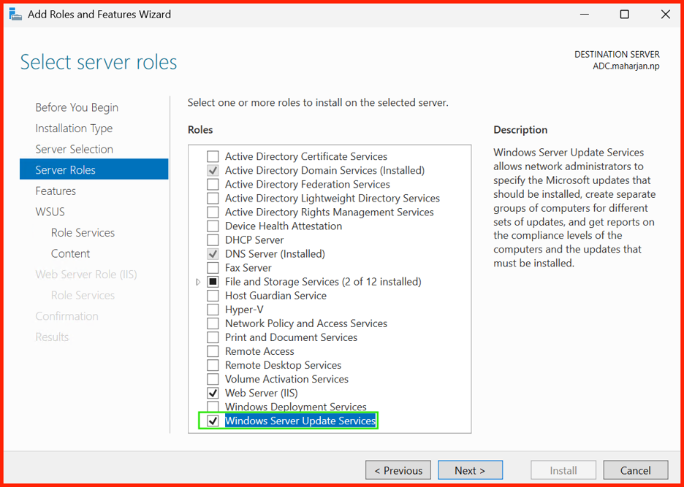
Task: Toggle File and Storage Services checkbox
Action: [213, 282]
